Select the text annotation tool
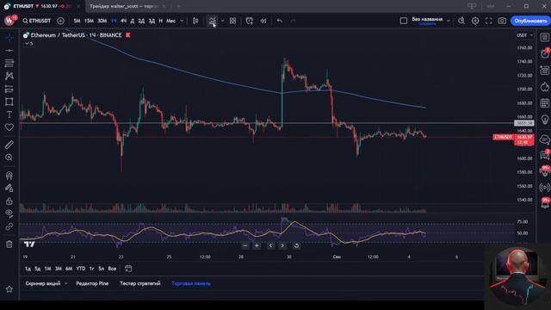This screenshot has height=310, width=551. [x=9, y=115]
